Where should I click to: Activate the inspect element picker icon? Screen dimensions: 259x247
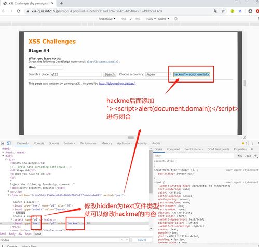[x=3, y=143]
